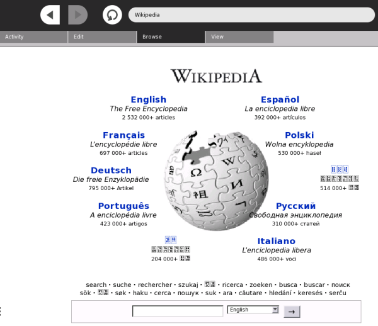Click the WIKIPEDIA wordmark heading
This screenshot has width=378, height=326.
point(216,76)
